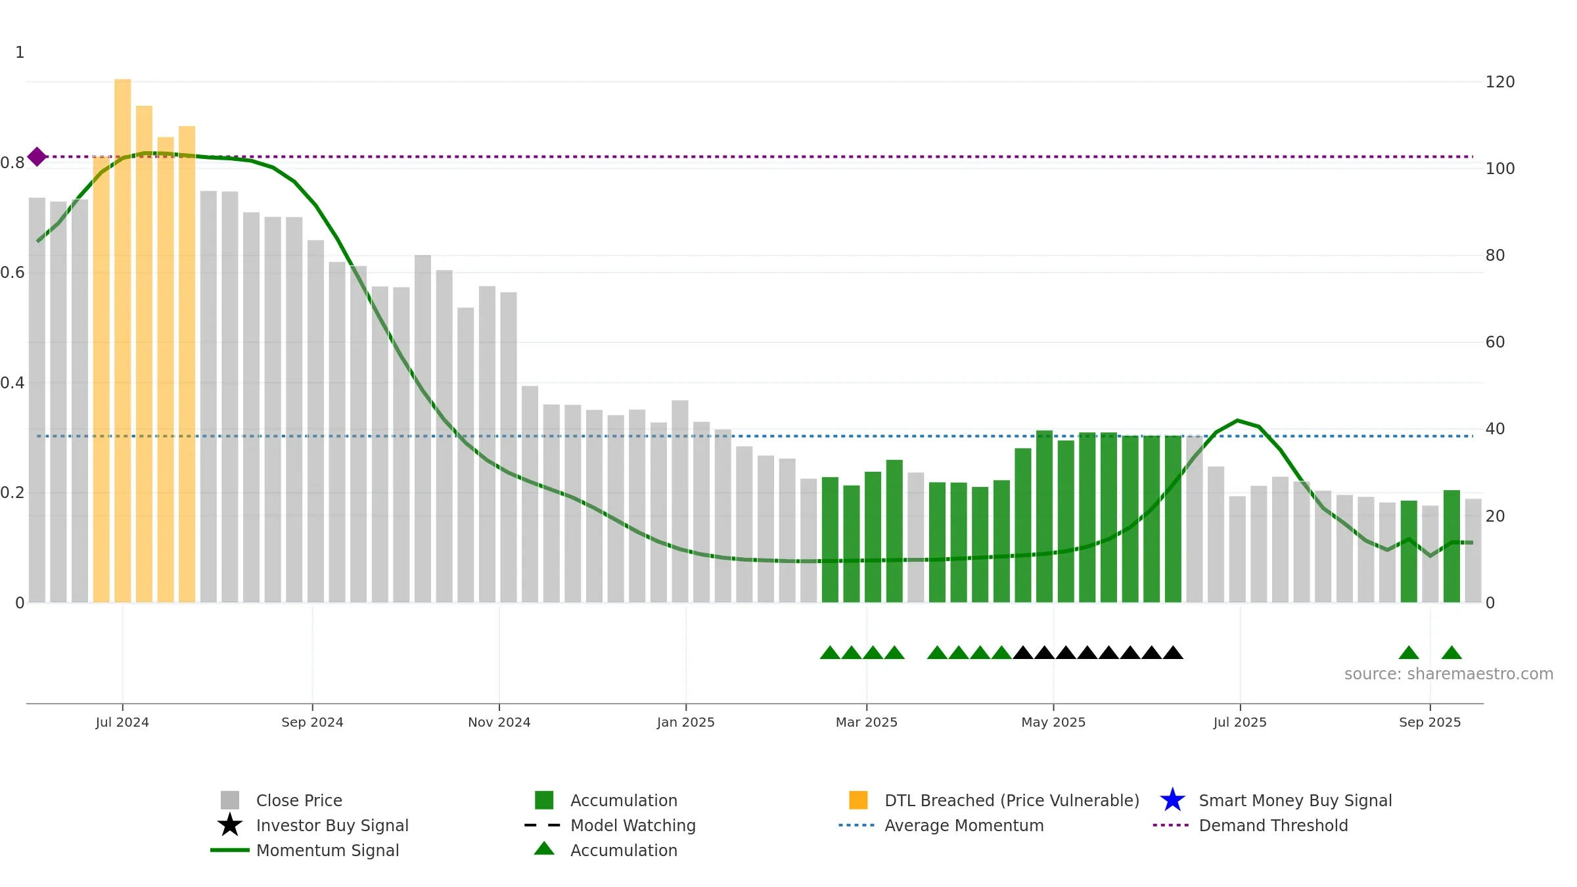The image size is (1577, 887).
Task: Click the first black triangle marker
Action: (x=1022, y=652)
